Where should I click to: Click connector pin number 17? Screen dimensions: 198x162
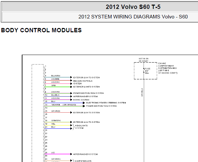click(x=46, y=118)
